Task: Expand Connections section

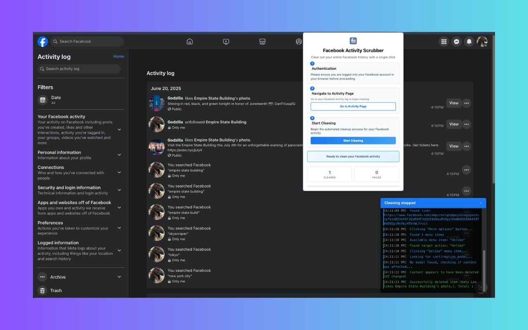Action: pyautogui.click(x=119, y=172)
